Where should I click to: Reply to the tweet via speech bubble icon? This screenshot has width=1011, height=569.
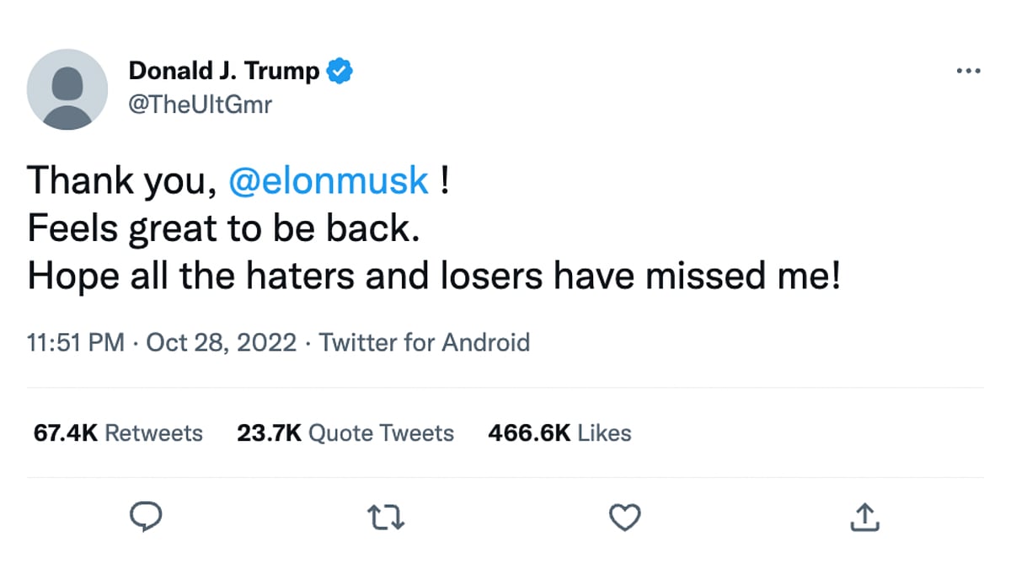pos(147,518)
